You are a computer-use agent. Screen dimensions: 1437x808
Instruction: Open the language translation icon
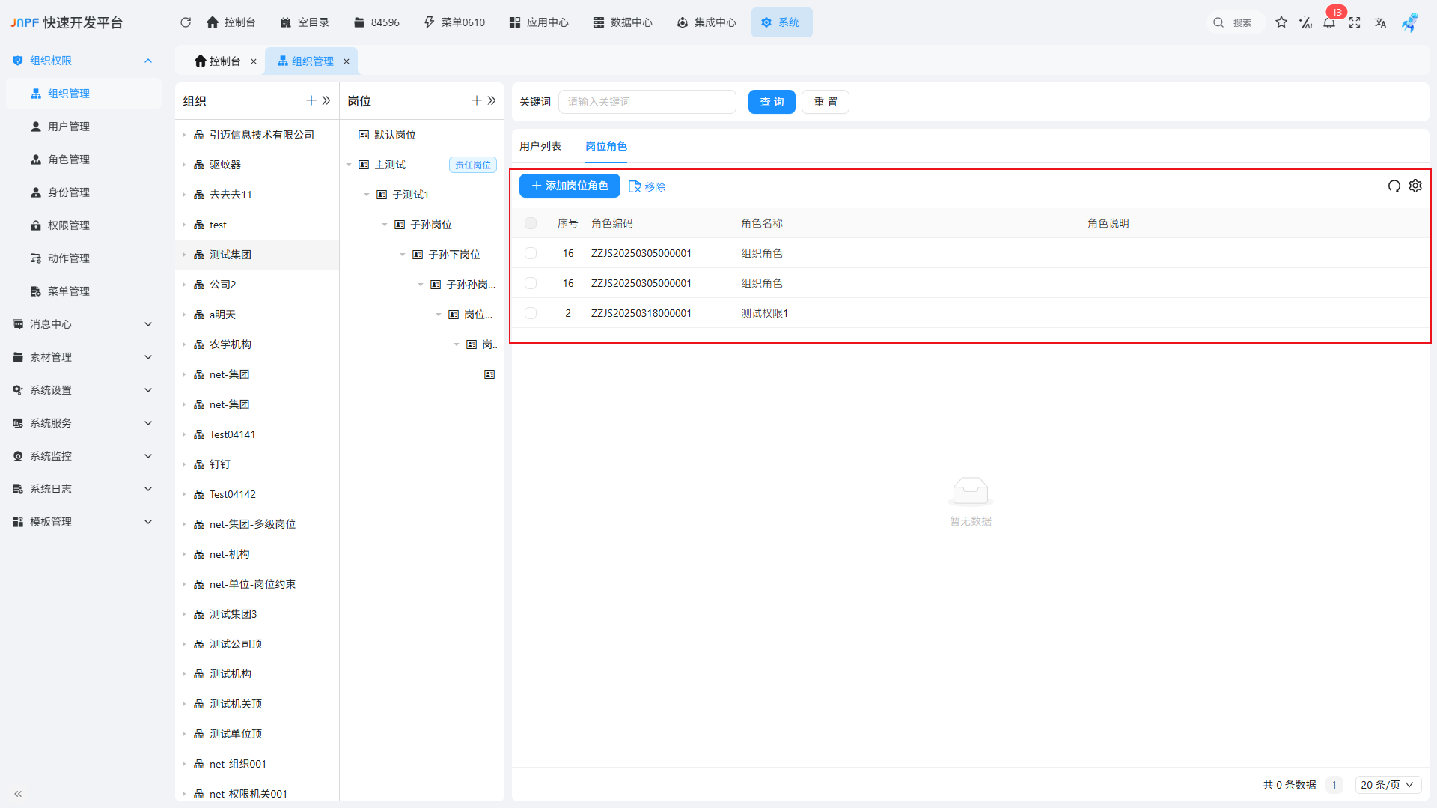click(x=1380, y=22)
